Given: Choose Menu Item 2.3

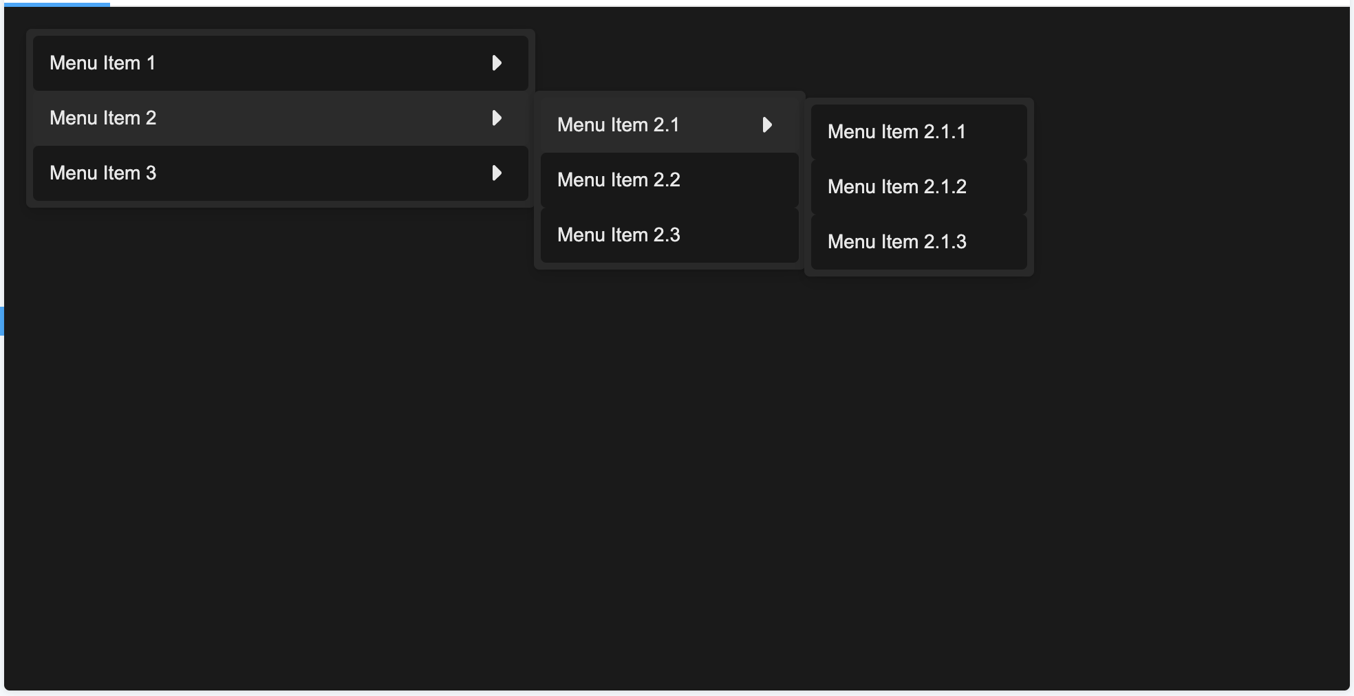Looking at the screenshot, I should pos(669,235).
